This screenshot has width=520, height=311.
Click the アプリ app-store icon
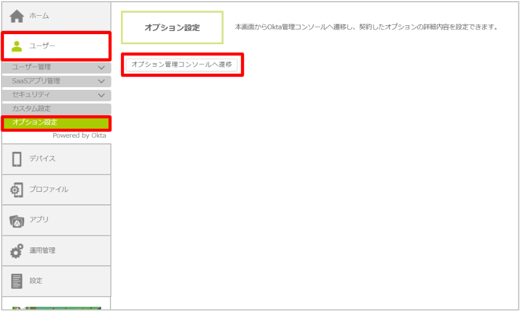pyautogui.click(x=17, y=220)
